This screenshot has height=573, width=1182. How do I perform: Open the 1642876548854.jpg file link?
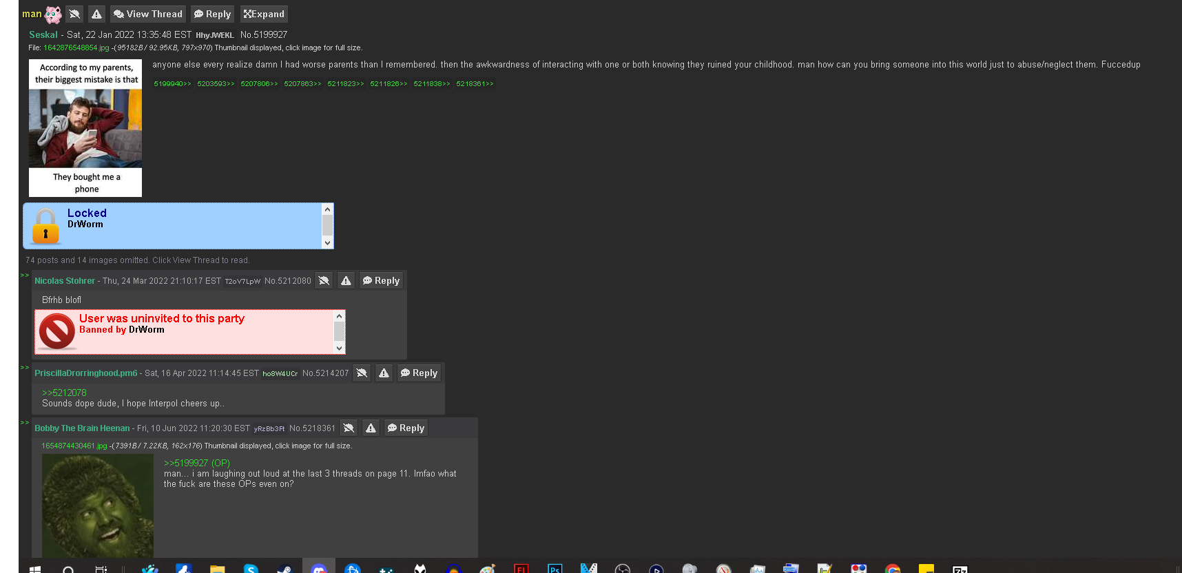click(76, 48)
